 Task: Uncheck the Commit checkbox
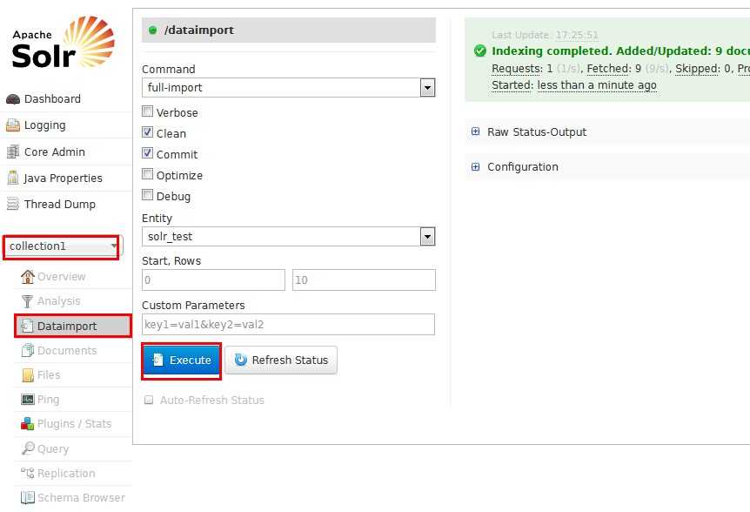[x=148, y=153]
